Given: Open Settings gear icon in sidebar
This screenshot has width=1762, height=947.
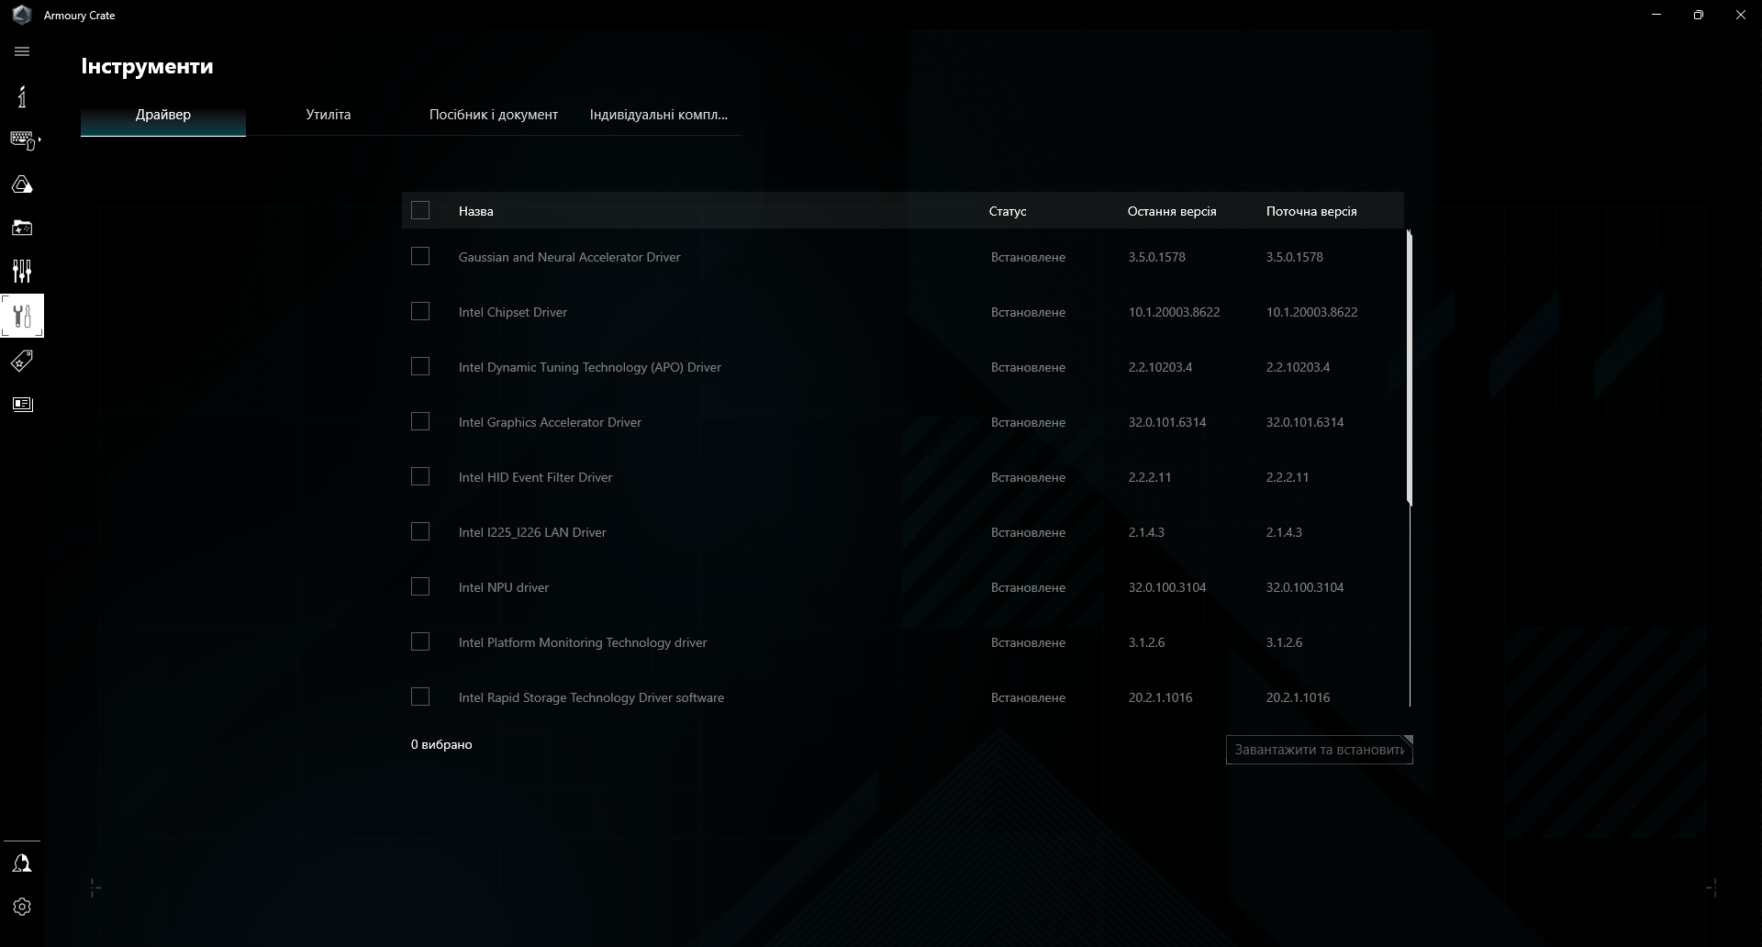Looking at the screenshot, I should pos(22,907).
